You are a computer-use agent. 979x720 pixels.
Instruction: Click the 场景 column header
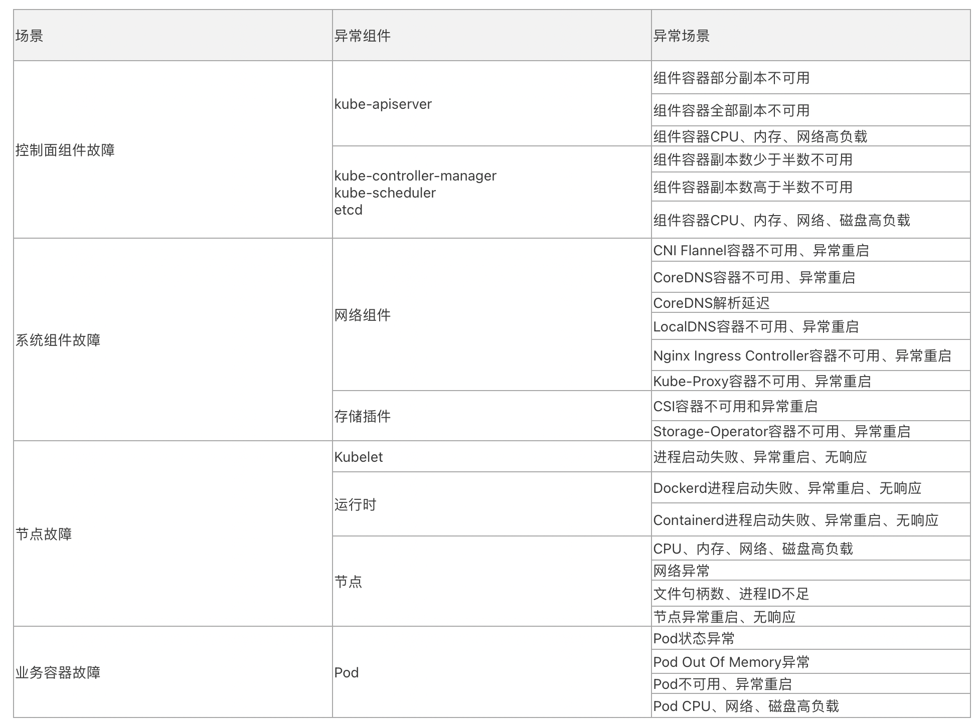pyautogui.click(x=30, y=36)
